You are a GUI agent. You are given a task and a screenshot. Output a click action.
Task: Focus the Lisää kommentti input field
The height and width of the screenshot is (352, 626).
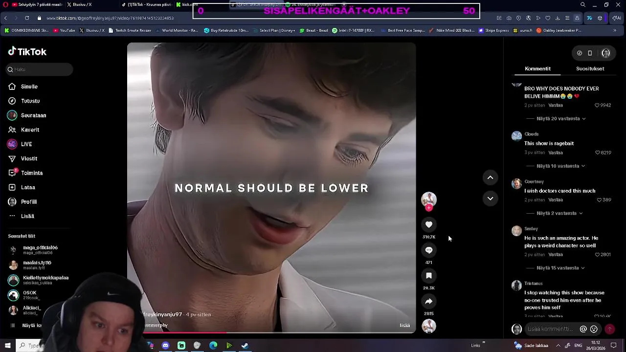click(551, 330)
